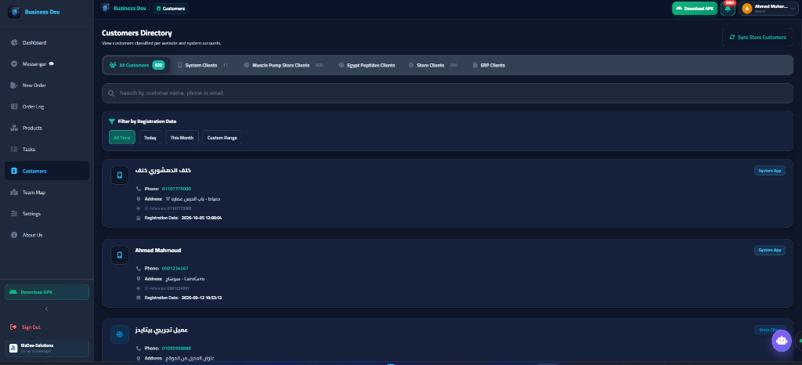This screenshot has width=802, height=365.
Task: Click the sidebar Download APK button
Action: [x=47, y=292]
